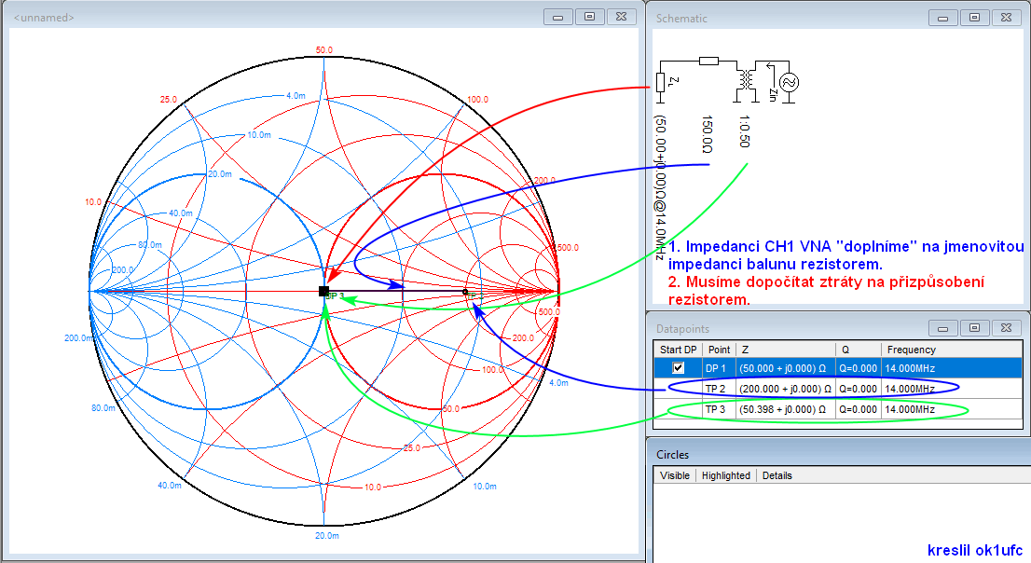This screenshot has height=563, width=1031.
Task: Click the Highlighted column header in Circles
Action: (x=726, y=475)
